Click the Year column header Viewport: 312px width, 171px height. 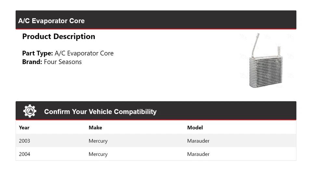(x=24, y=127)
